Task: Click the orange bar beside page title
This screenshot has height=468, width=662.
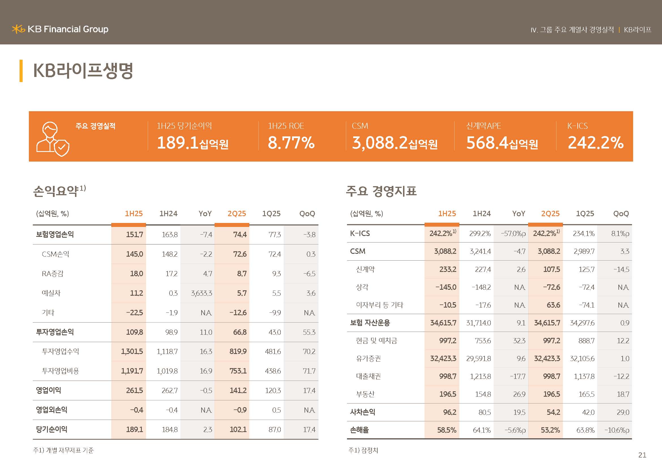Action: point(21,71)
